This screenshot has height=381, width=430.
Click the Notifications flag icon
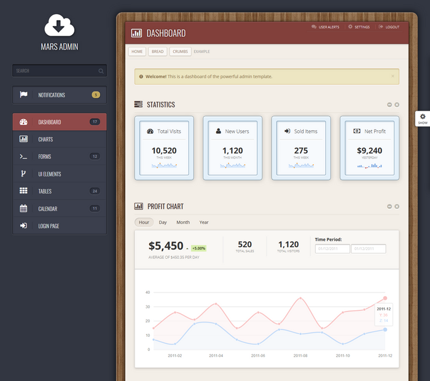click(23, 95)
